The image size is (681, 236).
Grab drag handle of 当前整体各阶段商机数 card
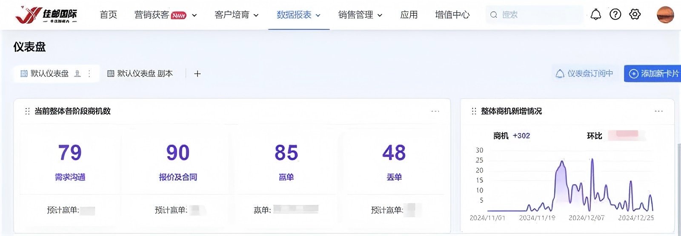27,111
